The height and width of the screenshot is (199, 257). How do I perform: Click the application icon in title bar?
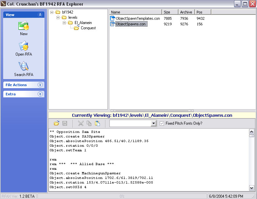click(x=3, y=4)
